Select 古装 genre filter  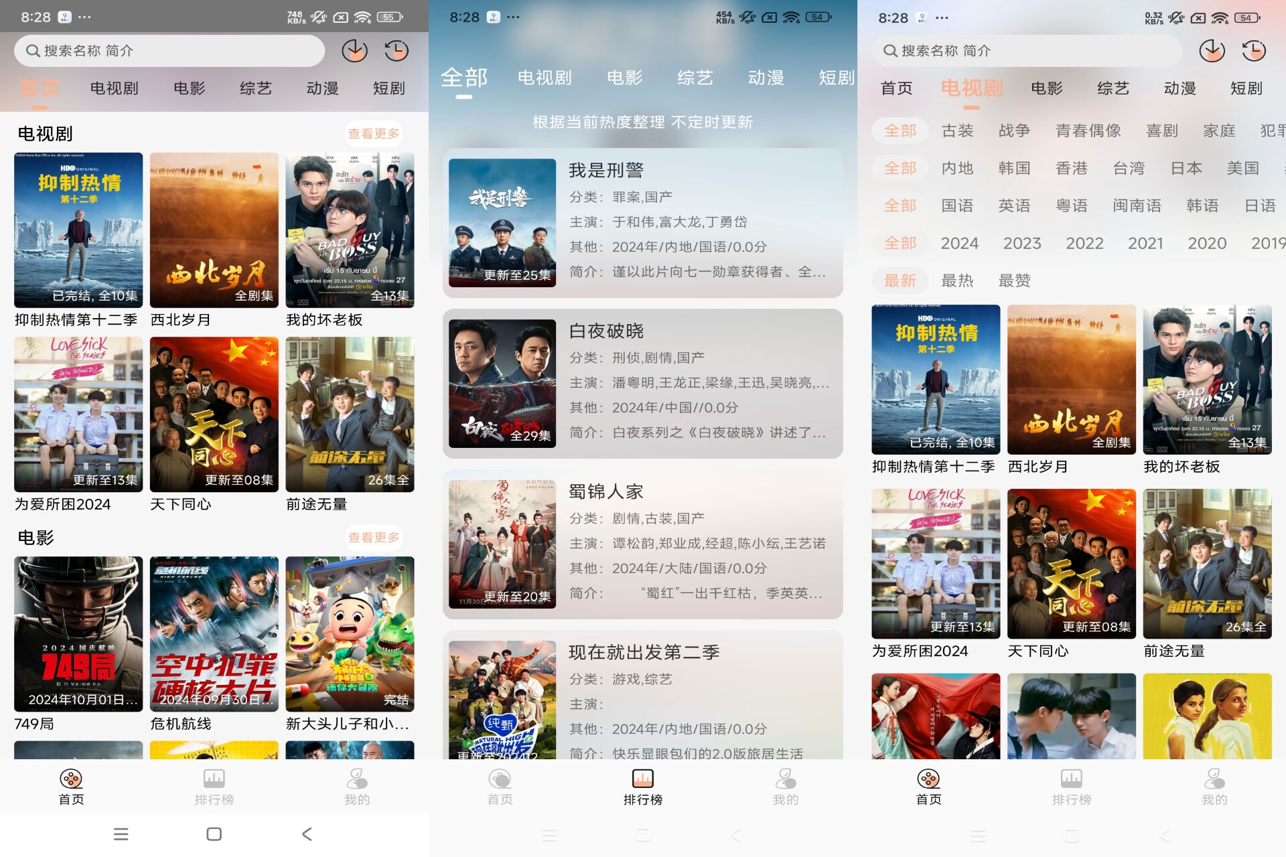coord(957,131)
